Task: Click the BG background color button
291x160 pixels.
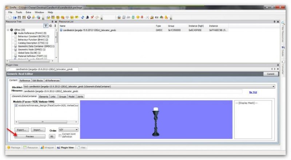Action: click(x=52, y=136)
